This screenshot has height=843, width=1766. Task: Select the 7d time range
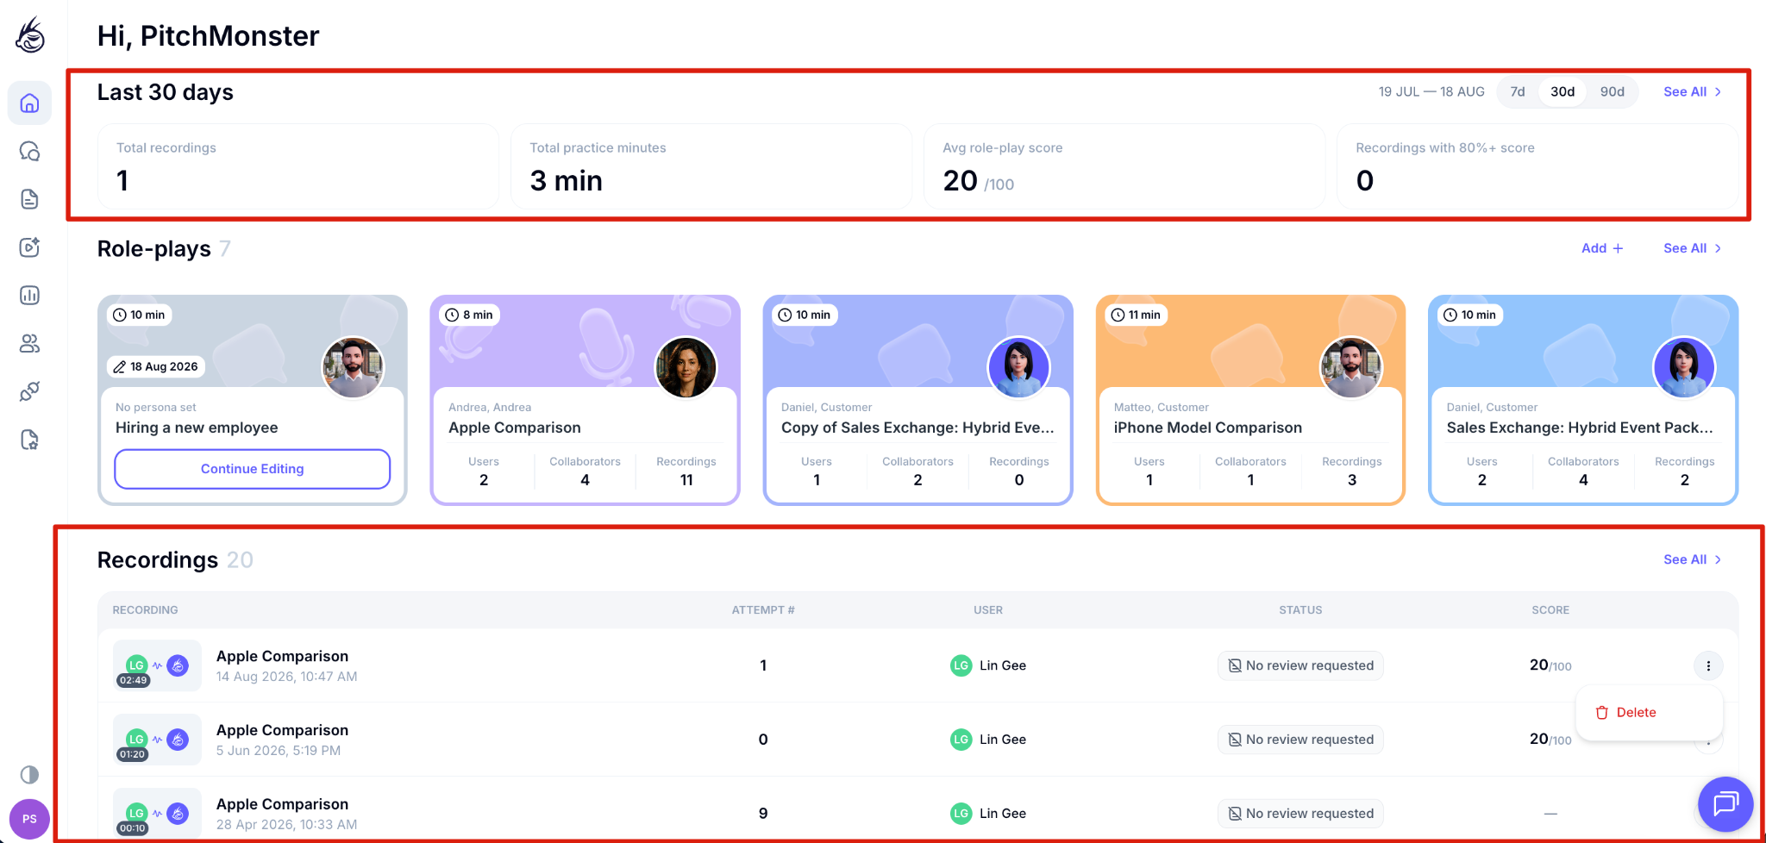click(x=1518, y=91)
